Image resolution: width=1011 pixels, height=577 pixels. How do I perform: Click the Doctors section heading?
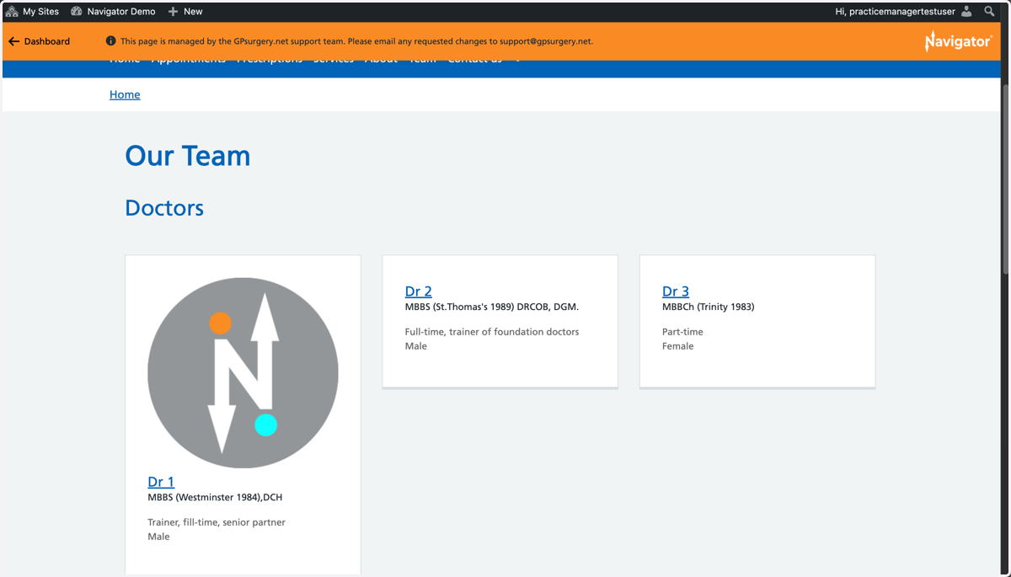coord(164,208)
